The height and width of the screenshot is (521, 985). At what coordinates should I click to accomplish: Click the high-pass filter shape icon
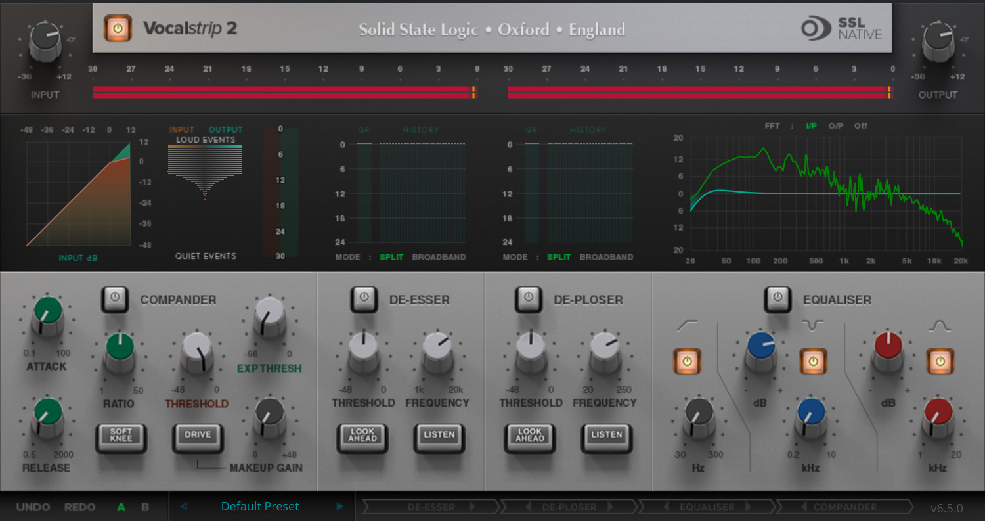pos(686,325)
